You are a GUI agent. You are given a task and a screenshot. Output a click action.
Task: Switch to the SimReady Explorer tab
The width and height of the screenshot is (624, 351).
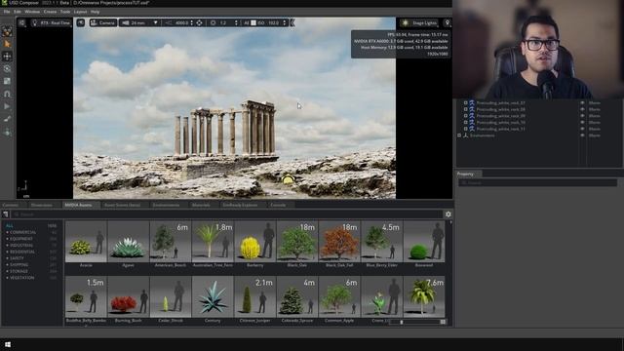[241, 205]
